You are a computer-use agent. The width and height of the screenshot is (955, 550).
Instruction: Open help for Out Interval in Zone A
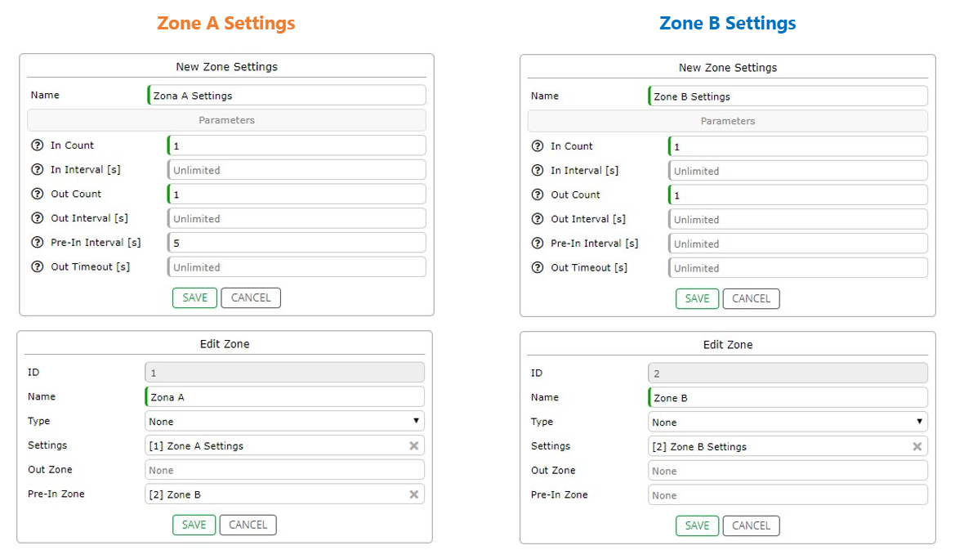[x=37, y=218]
